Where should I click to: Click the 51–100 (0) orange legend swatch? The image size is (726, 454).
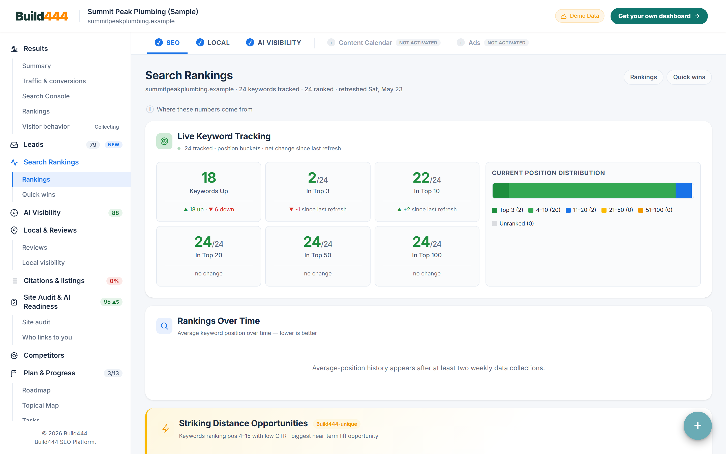point(641,210)
